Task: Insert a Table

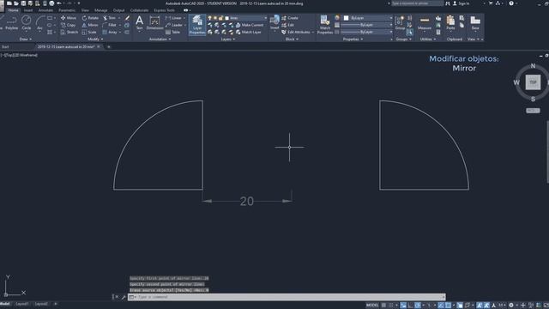Action: coord(173,32)
